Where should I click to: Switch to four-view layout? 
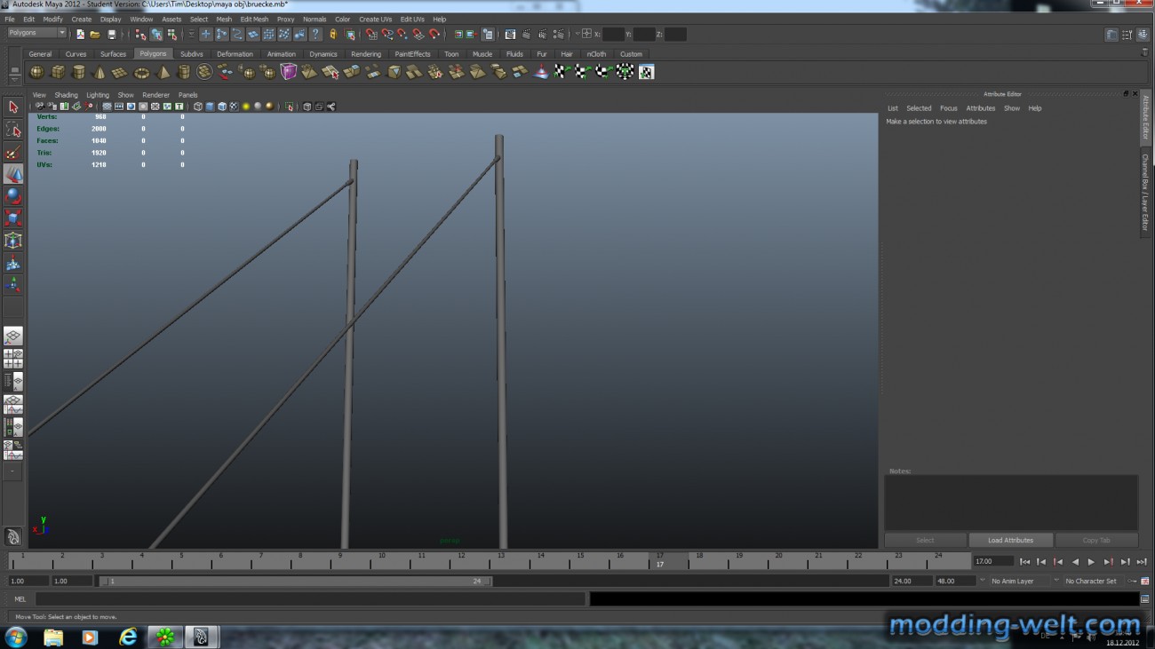coord(13,359)
